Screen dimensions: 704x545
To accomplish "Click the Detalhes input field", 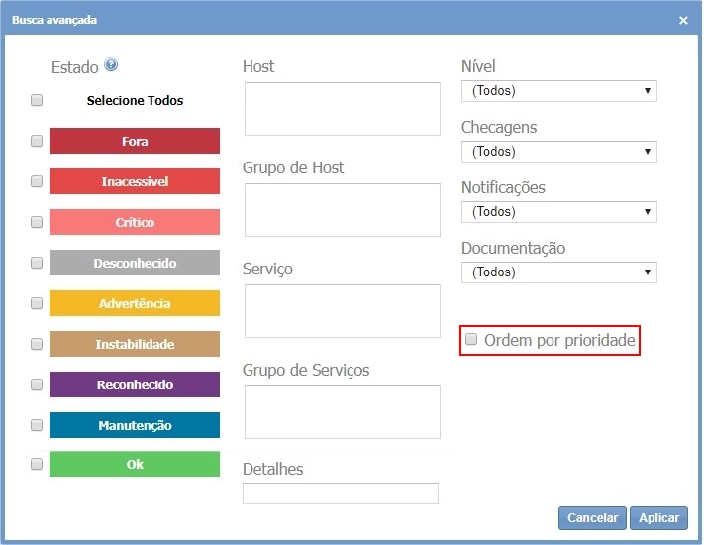I will click(x=340, y=493).
